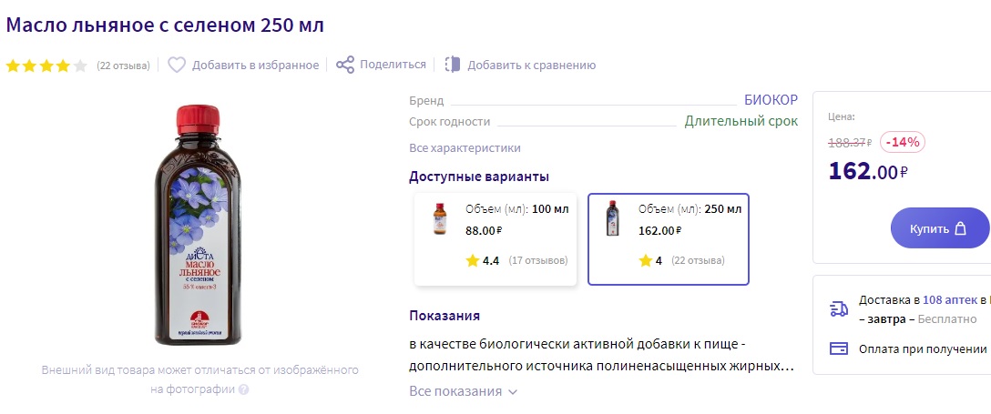This screenshot has width=991, height=414.
Task: Click the chevron next to Все показания
Action: (513, 392)
